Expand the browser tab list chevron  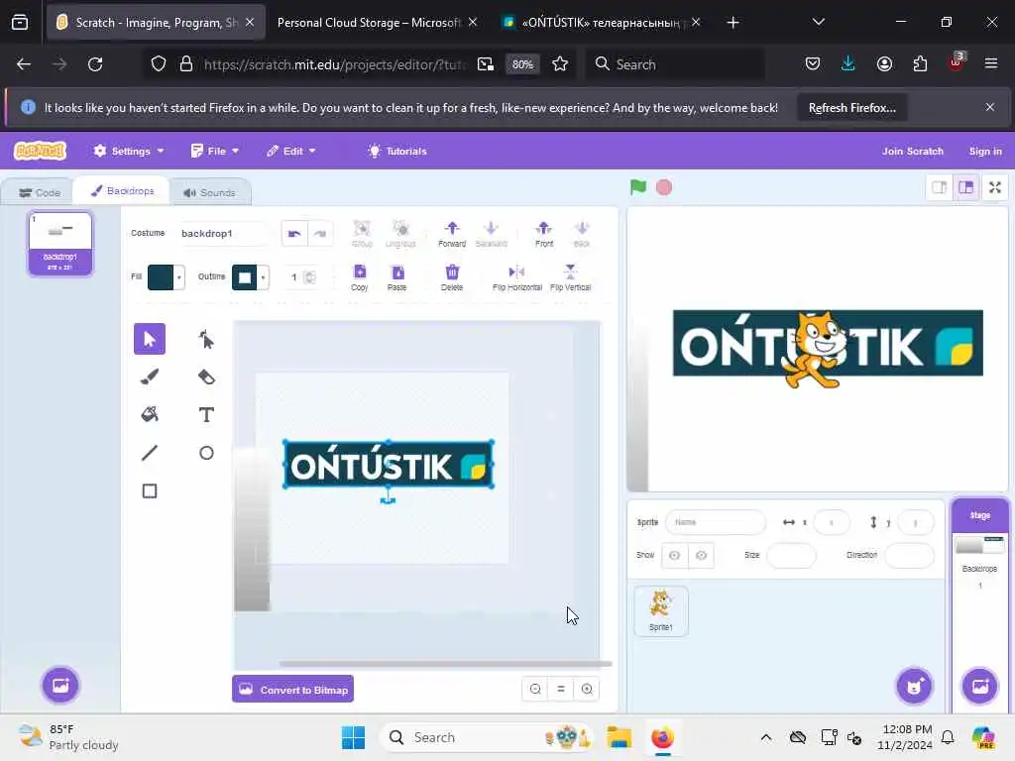pos(818,22)
